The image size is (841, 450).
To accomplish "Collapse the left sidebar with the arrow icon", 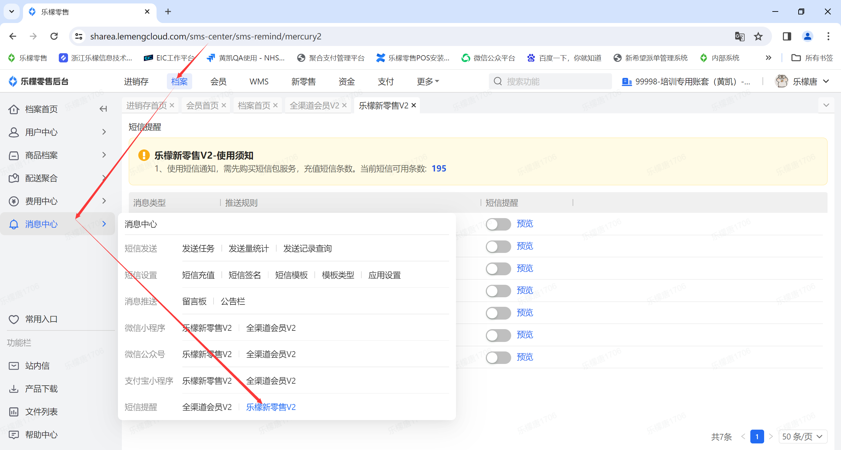I will (103, 109).
